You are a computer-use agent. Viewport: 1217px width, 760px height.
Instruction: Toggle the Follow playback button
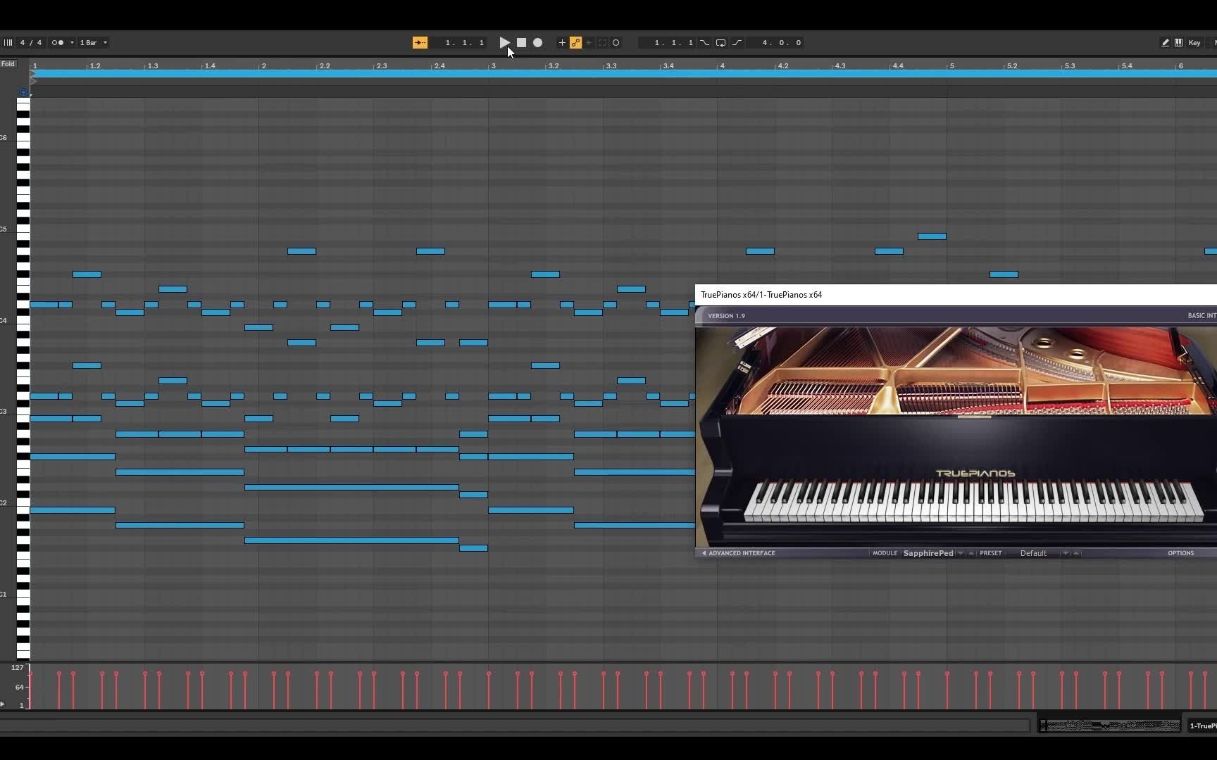click(x=420, y=42)
